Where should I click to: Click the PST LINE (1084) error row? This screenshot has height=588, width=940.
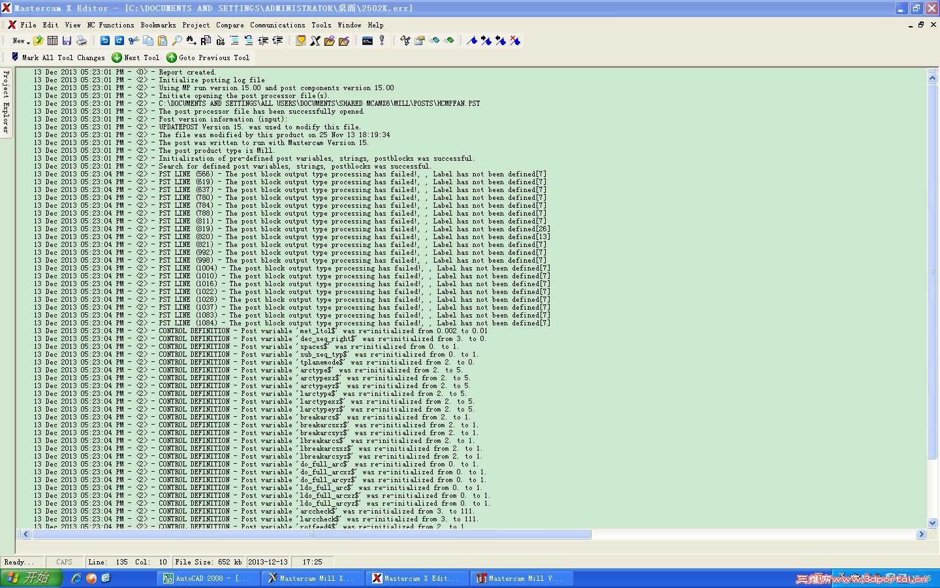coord(292,323)
